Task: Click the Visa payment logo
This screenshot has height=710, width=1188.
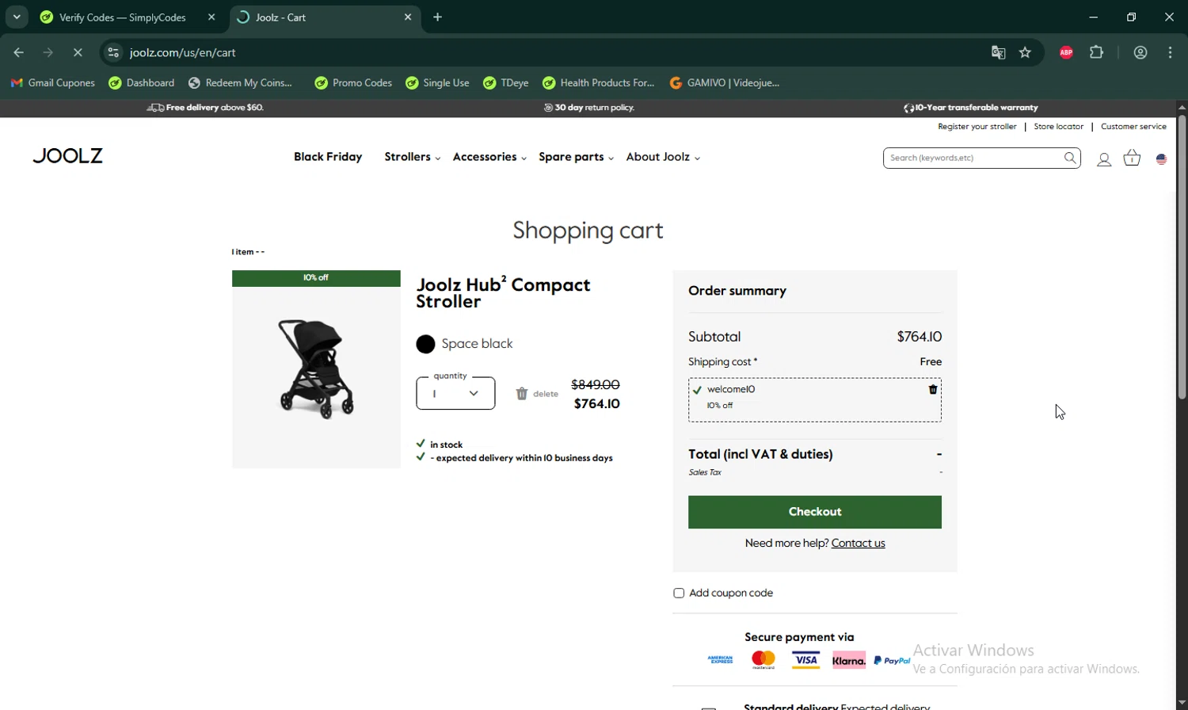Action: tap(805, 660)
